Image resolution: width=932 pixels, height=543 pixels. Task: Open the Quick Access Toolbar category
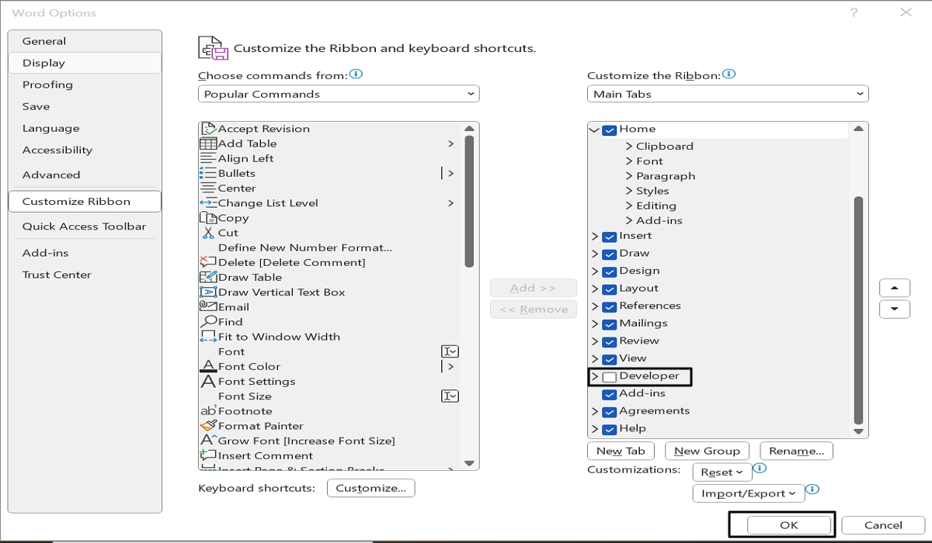pyautogui.click(x=84, y=226)
